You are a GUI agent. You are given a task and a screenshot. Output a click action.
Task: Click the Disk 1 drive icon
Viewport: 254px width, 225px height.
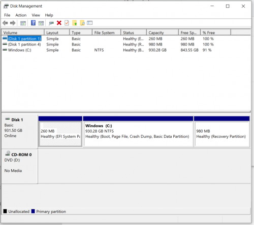pos(8,119)
